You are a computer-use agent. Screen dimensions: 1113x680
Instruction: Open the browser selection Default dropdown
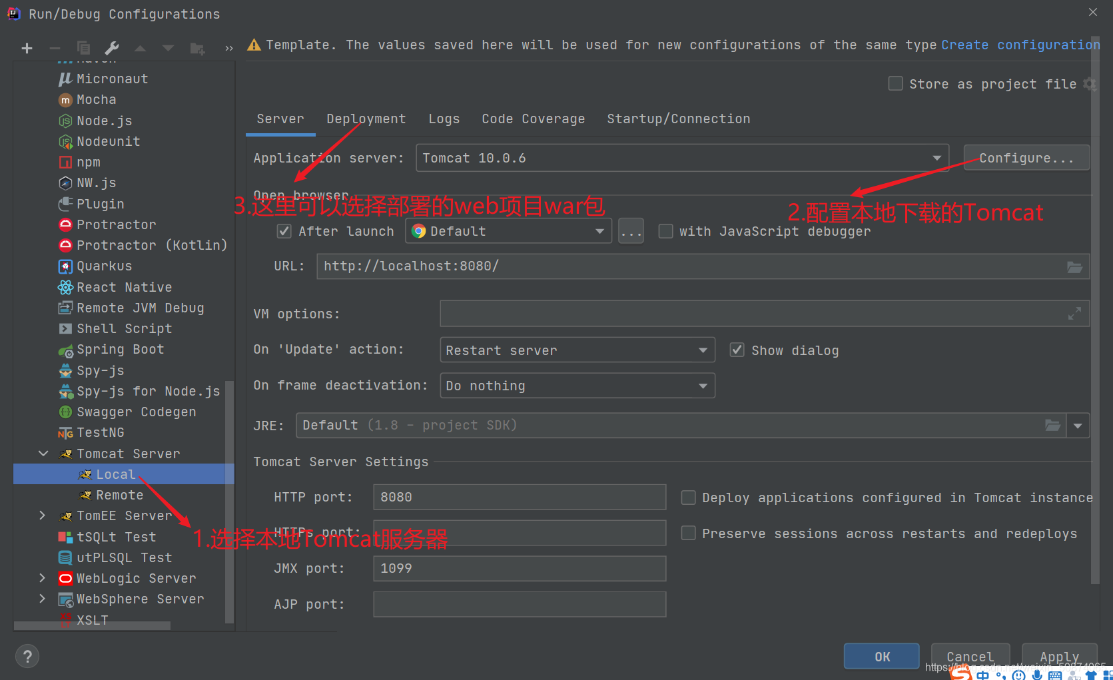coord(508,231)
